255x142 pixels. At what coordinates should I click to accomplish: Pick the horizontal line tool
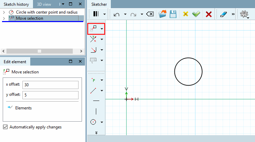pyautogui.click(x=96, y=101)
